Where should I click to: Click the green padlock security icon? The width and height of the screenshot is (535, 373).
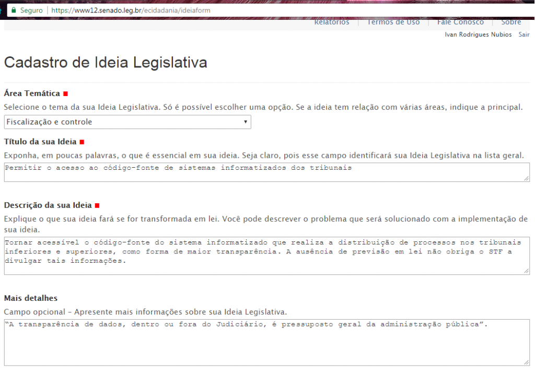tap(14, 10)
